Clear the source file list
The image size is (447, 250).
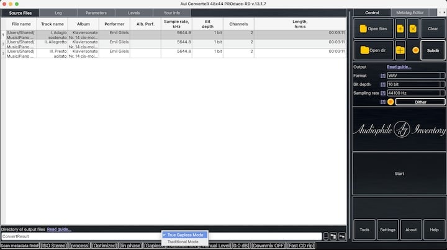point(433,29)
